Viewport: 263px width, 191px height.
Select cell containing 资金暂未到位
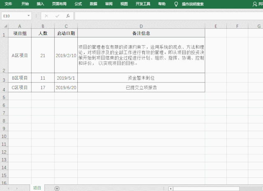click(141, 78)
